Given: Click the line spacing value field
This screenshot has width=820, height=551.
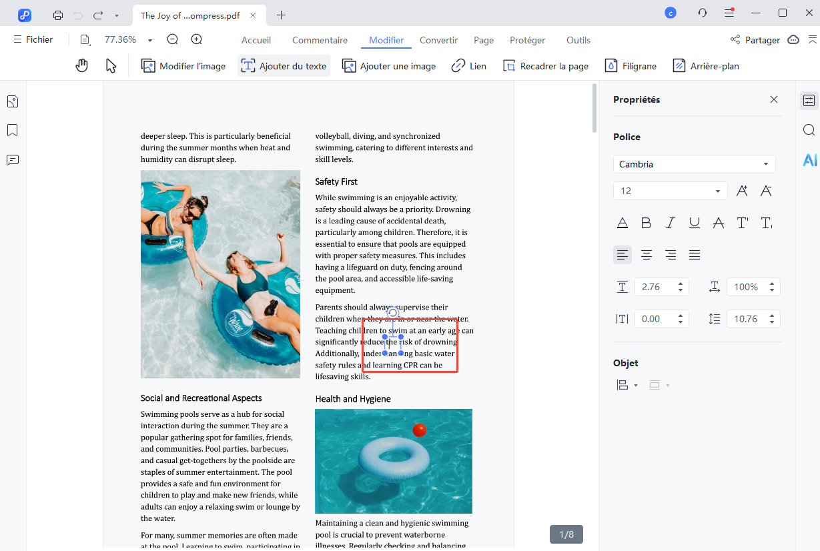Looking at the screenshot, I should click(746, 319).
